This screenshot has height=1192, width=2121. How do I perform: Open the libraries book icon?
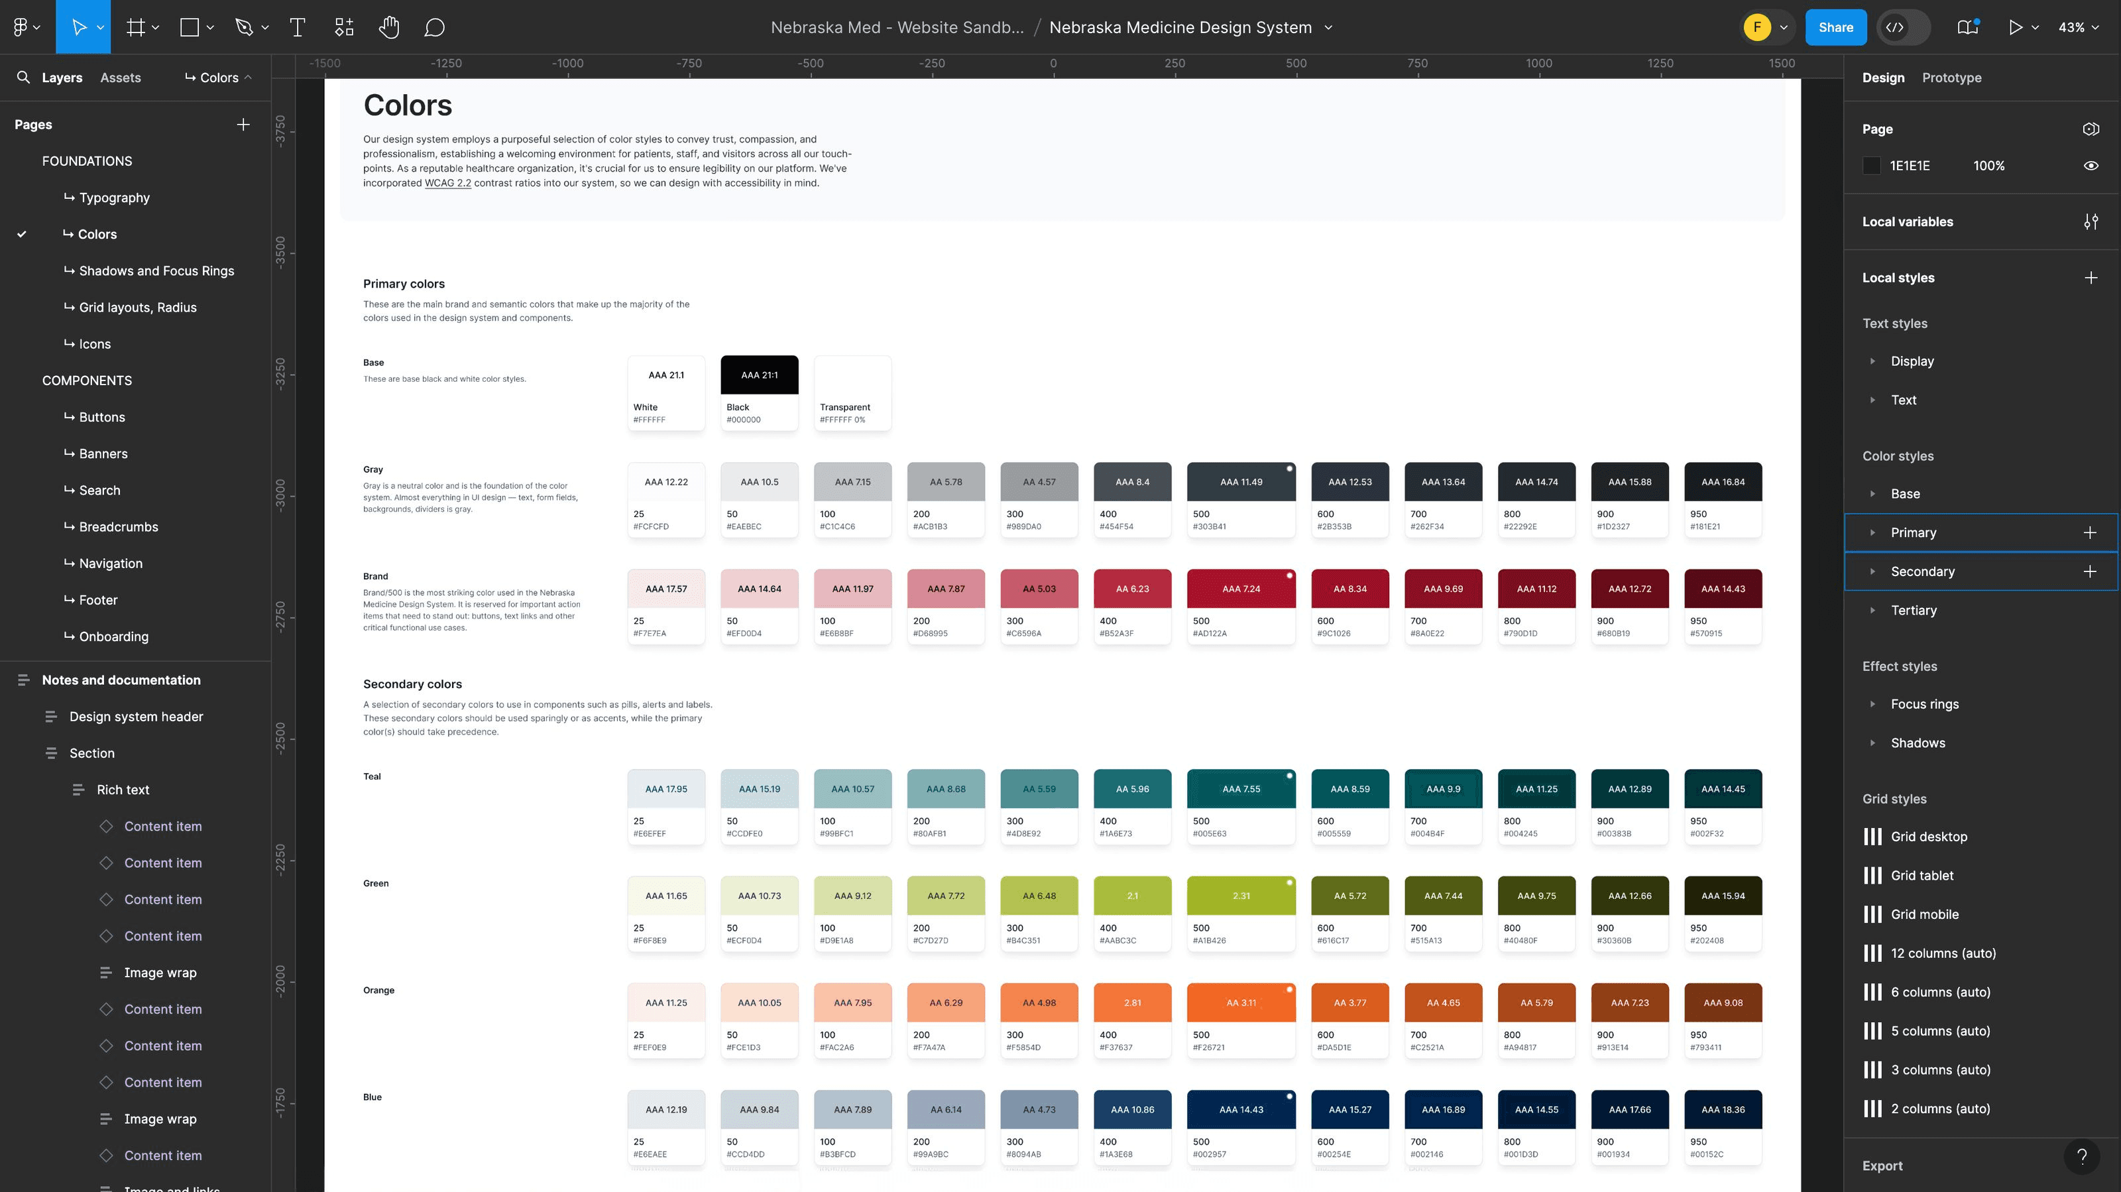(1968, 27)
